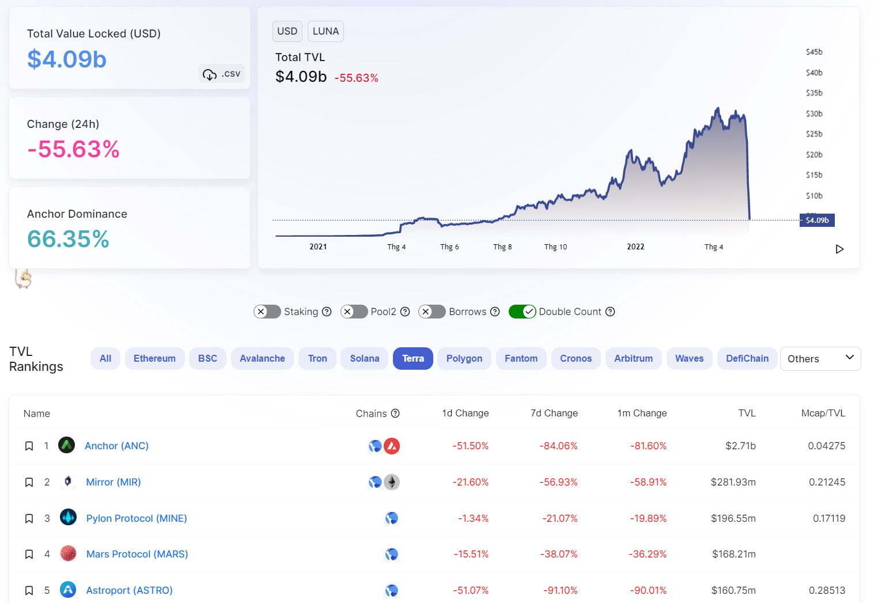Viewport: 874px width, 603px height.
Task: Sort by 7d Change column
Action: (x=554, y=414)
